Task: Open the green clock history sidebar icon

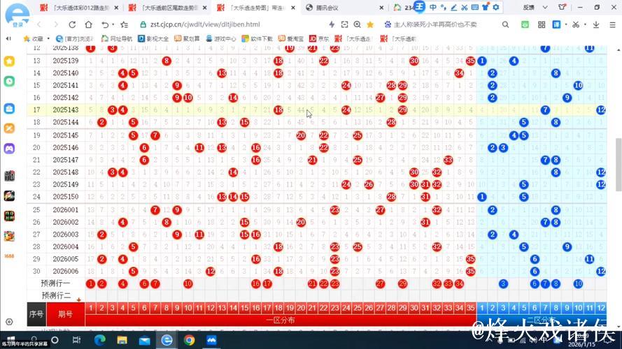Action: [x=10, y=81]
